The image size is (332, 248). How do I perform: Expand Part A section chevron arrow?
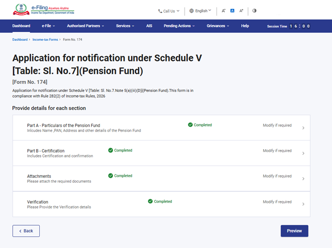click(303, 128)
